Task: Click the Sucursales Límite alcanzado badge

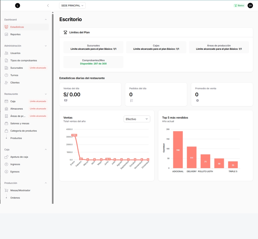Action: click(x=38, y=68)
